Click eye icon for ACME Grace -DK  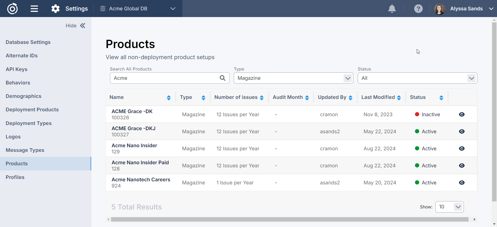462,114
